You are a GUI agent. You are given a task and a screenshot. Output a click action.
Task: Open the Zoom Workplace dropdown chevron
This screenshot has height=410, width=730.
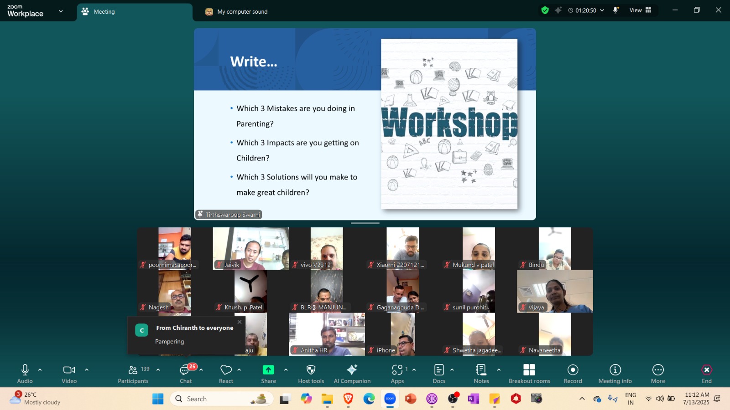coord(61,11)
